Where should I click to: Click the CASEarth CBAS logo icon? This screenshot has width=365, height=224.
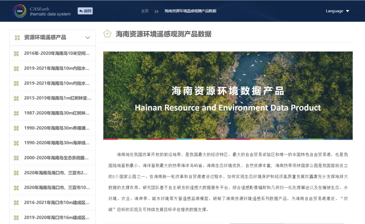point(20,11)
